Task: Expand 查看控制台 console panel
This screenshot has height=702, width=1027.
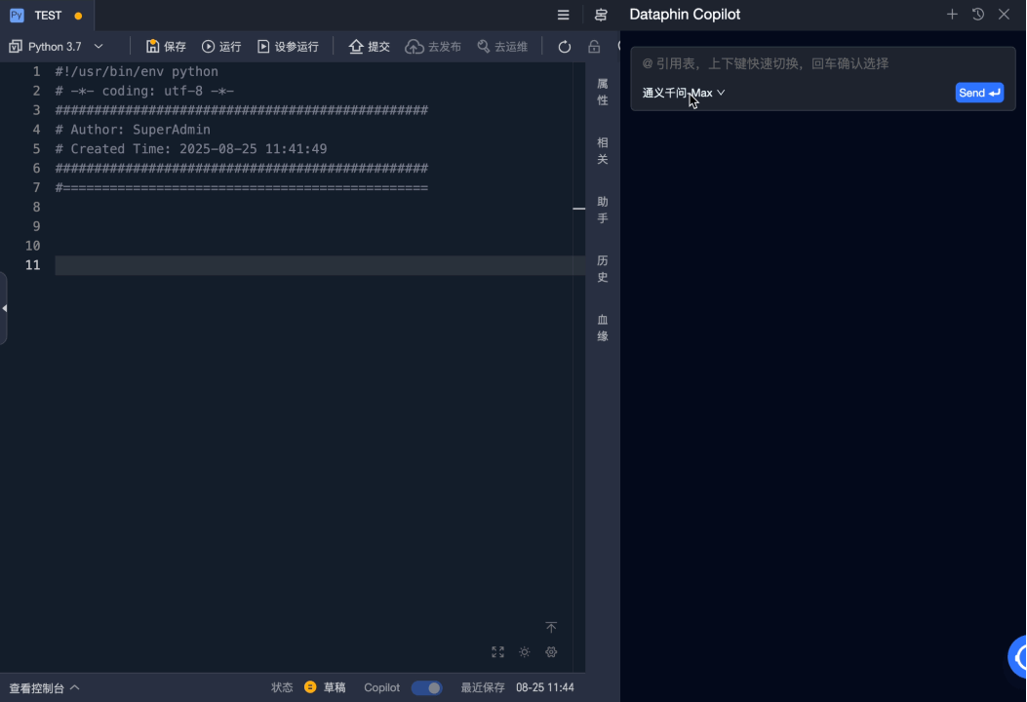Action: (44, 687)
